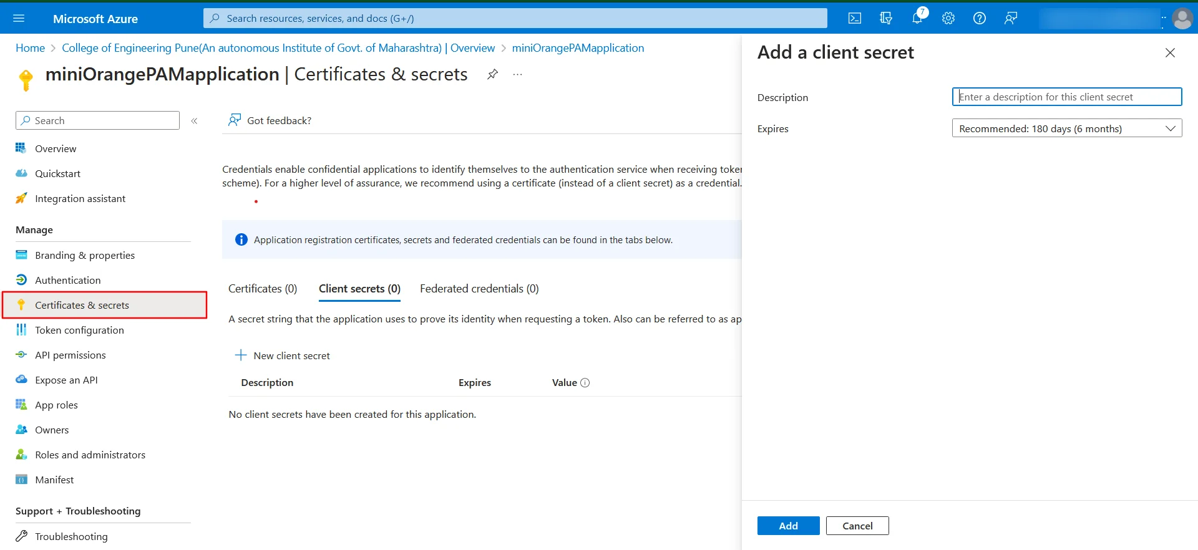
Task: Open Directories and subscriptions filter icon
Action: click(886, 19)
